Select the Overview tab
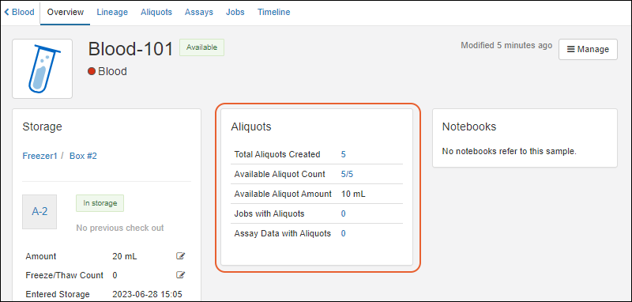This screenshot has height=302, width=632. click(x=66, y=12)
